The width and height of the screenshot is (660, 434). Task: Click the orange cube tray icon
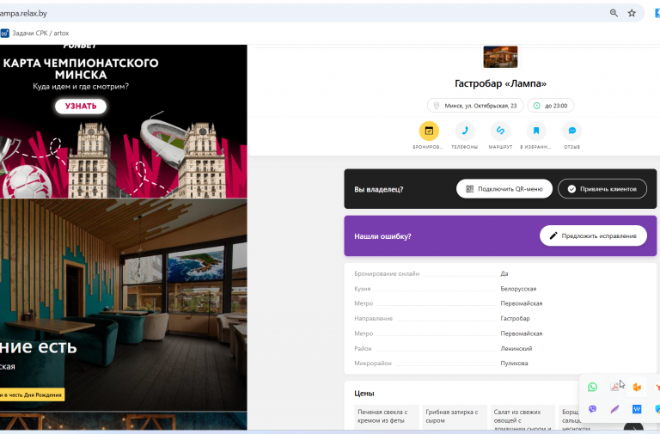point(637,388)
